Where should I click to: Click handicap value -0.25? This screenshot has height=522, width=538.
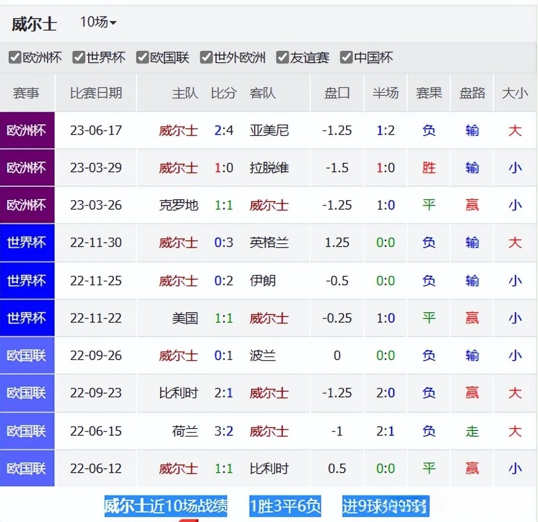click(337, 318)
